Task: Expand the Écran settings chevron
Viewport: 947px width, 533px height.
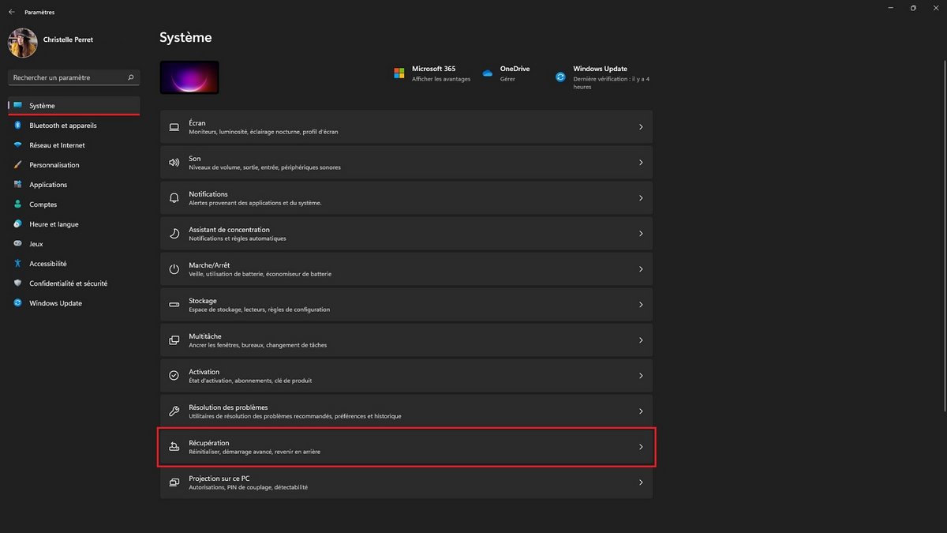Action: pos(641,127)
